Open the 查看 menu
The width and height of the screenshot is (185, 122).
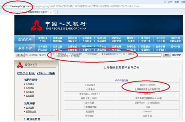pyautogui.click(x=177, y=2)
